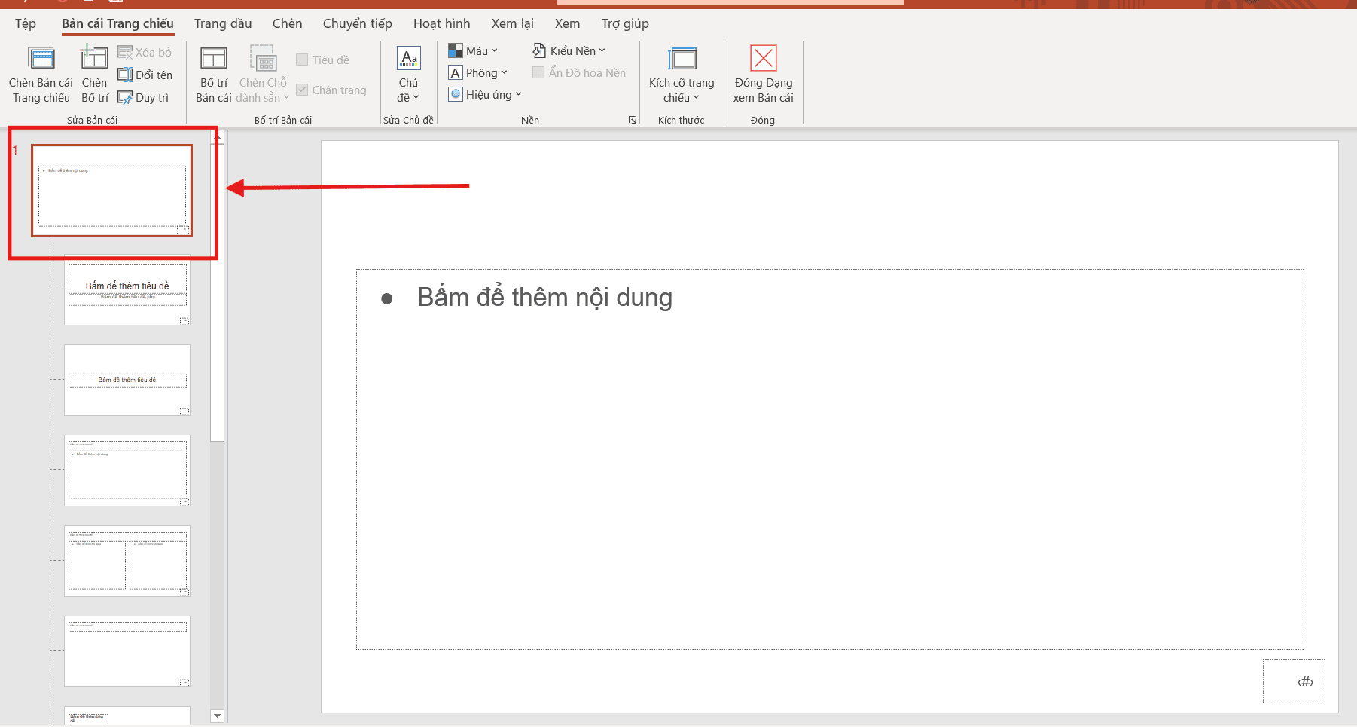Open Bố trí Bản cái layout icon
The width and height of the screenshot is (1357, 727).
[x=213, y=59]
